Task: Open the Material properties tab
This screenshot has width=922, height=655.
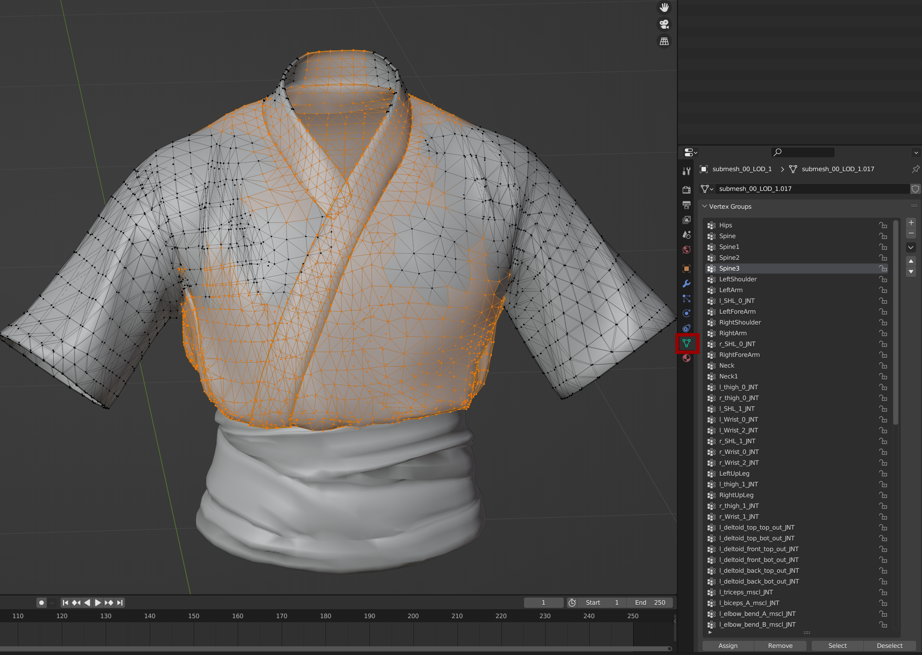Action: pos(686,358)
